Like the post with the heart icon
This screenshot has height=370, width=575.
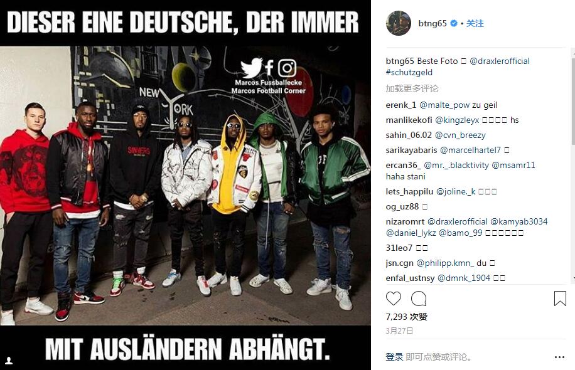(x=394, y=299)
